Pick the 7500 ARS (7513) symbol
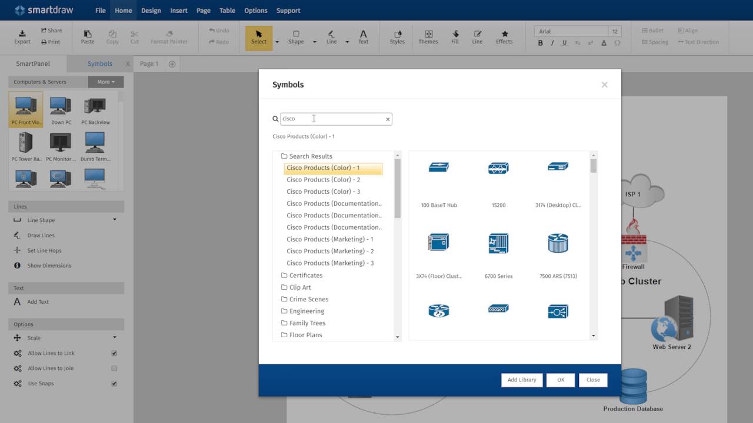The height and width of the screenshot is (423, 753). 558,243
